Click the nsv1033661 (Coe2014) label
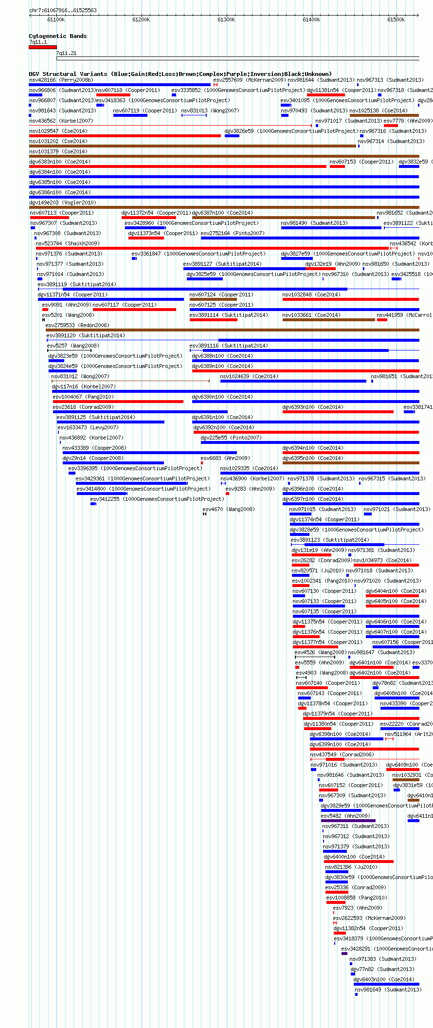433x1028 pixels. click(311, 315)
